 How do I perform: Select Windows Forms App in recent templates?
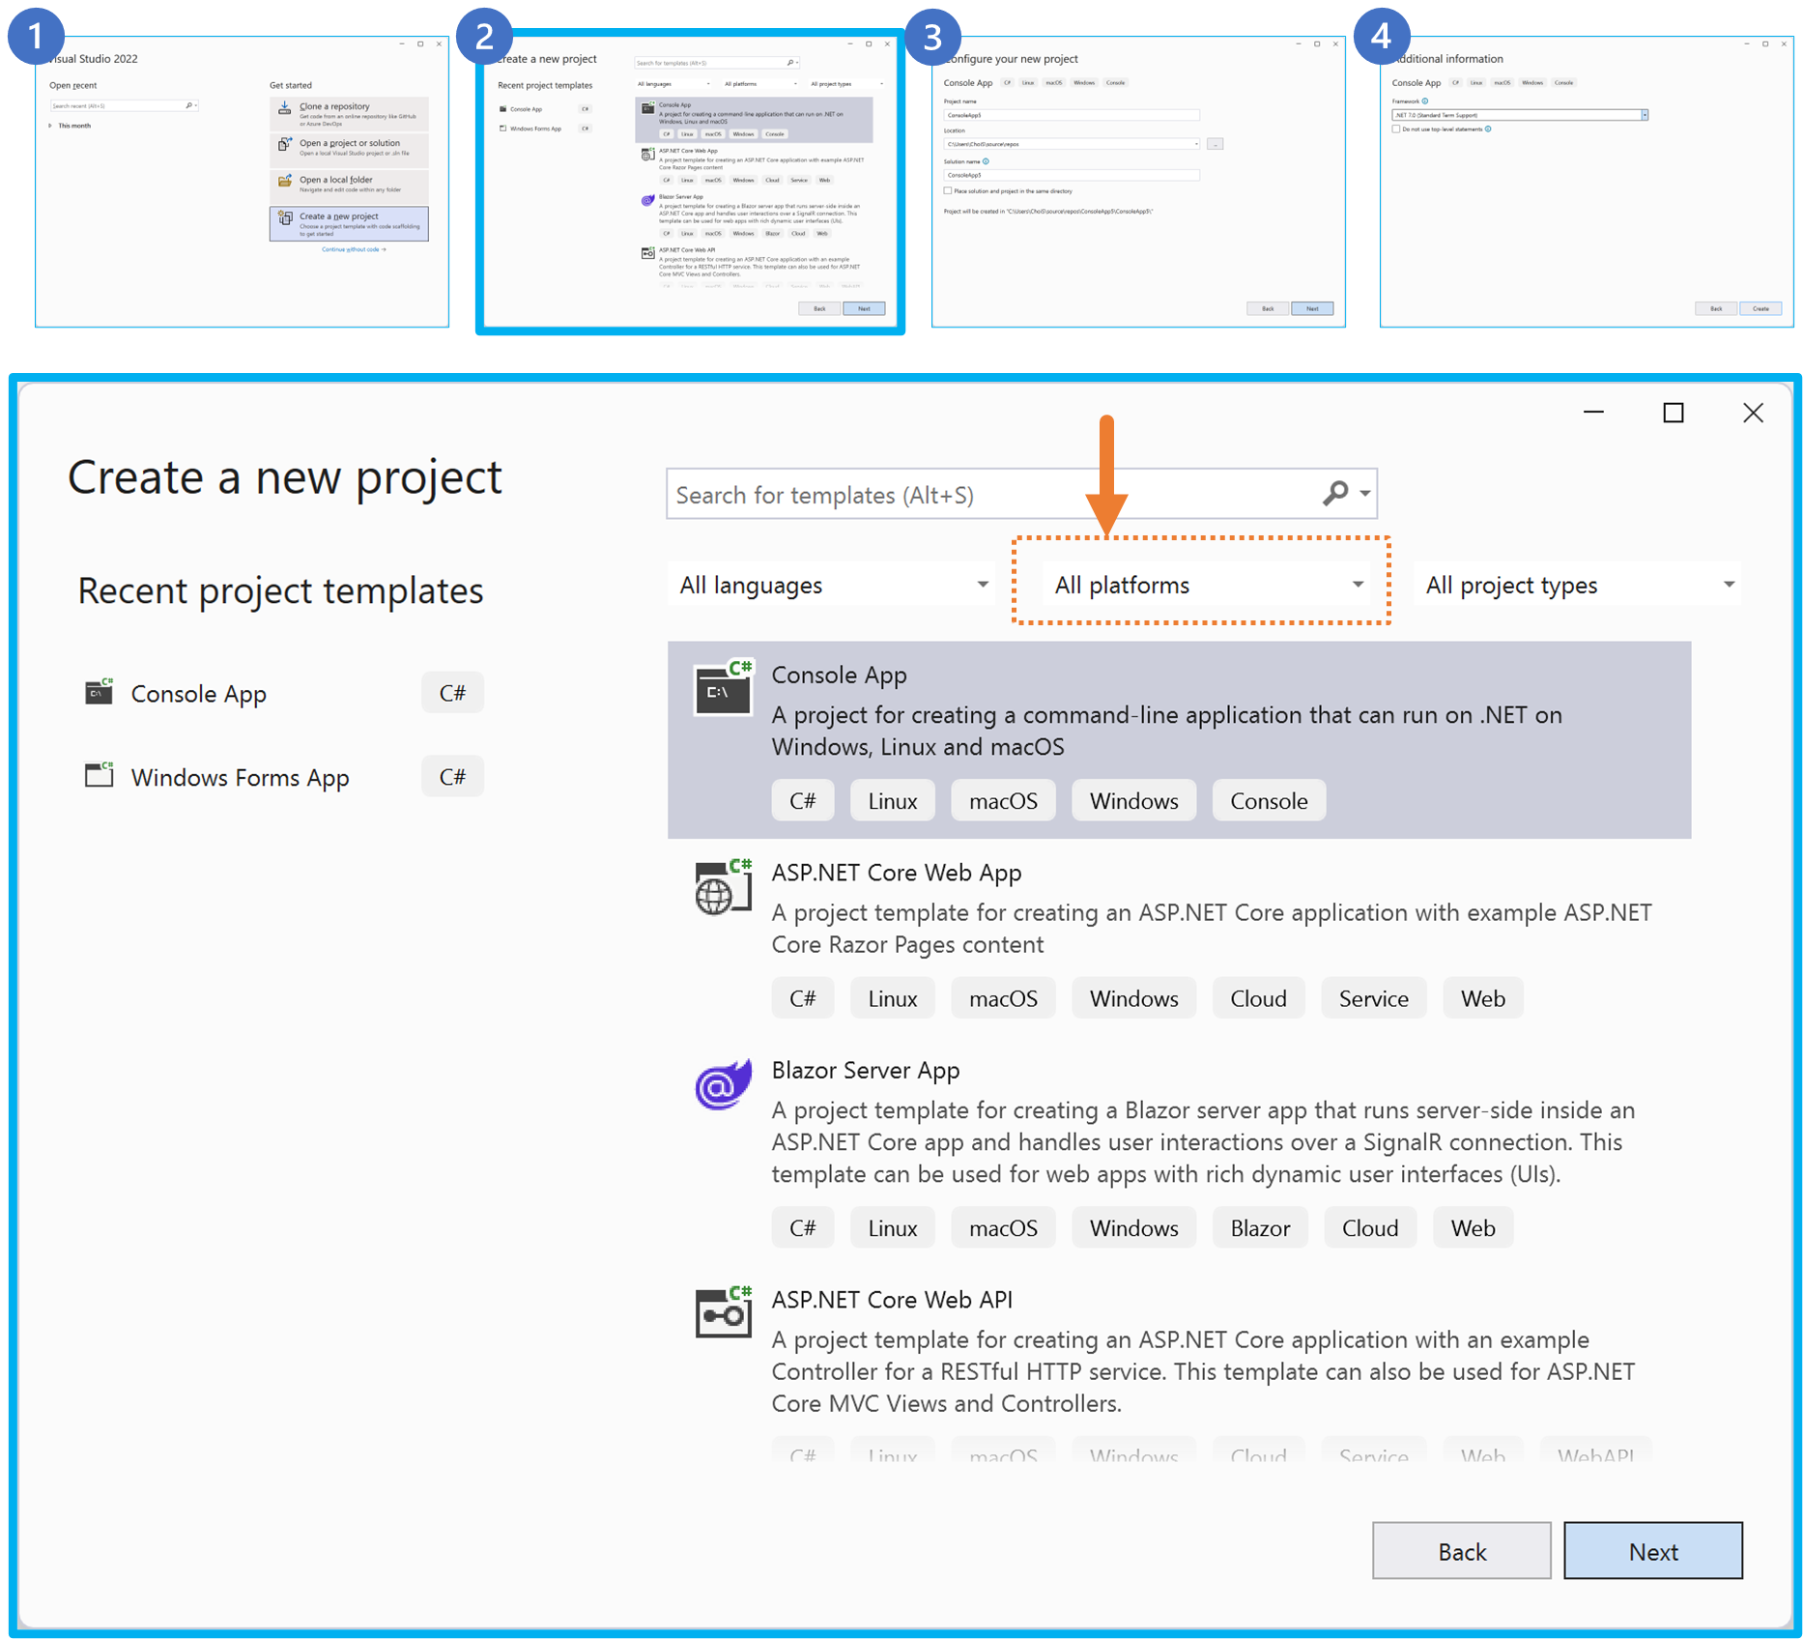pyautogui.click(x=240, y=778)
